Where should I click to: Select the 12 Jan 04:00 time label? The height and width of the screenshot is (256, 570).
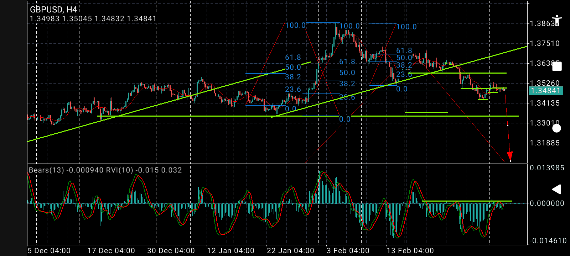231,251
